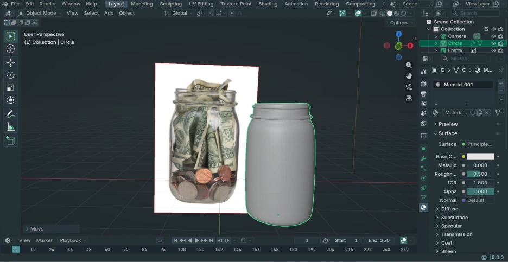Screen dimensions: 508x262
Task: Click the Z axis on navigation gizmo
Action: point(399,34)
